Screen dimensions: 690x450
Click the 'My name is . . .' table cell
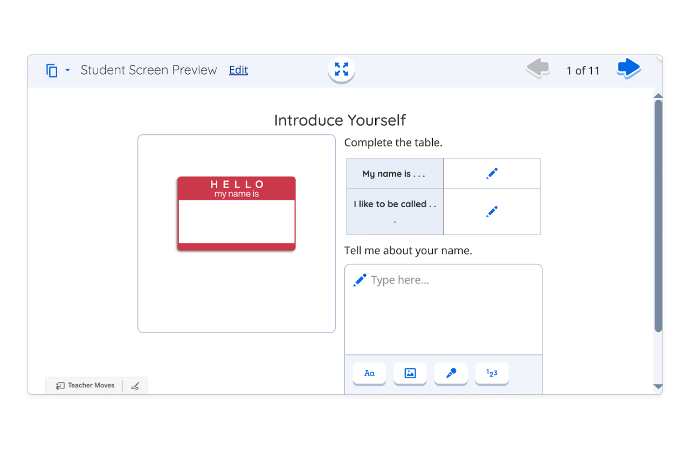pyautogui.click(x=395, y=174)
